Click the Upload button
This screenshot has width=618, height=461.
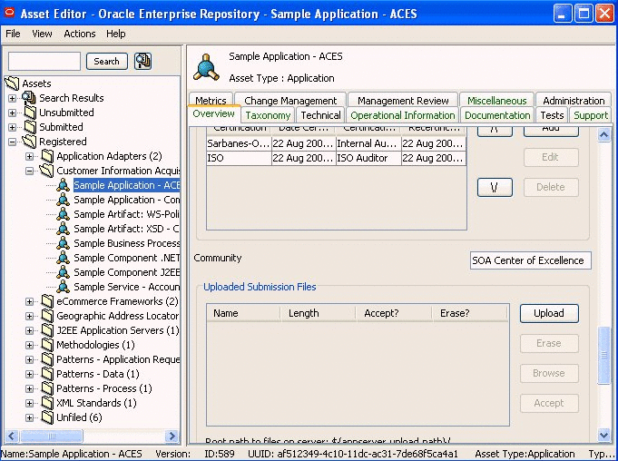548,313
